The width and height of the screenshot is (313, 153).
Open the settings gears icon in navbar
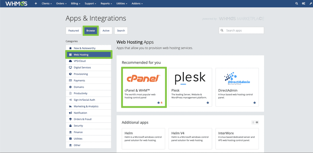[x=303, y=4]
